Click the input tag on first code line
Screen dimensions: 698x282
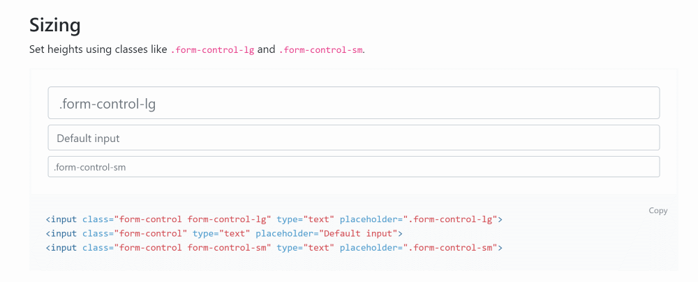point(64,219)
